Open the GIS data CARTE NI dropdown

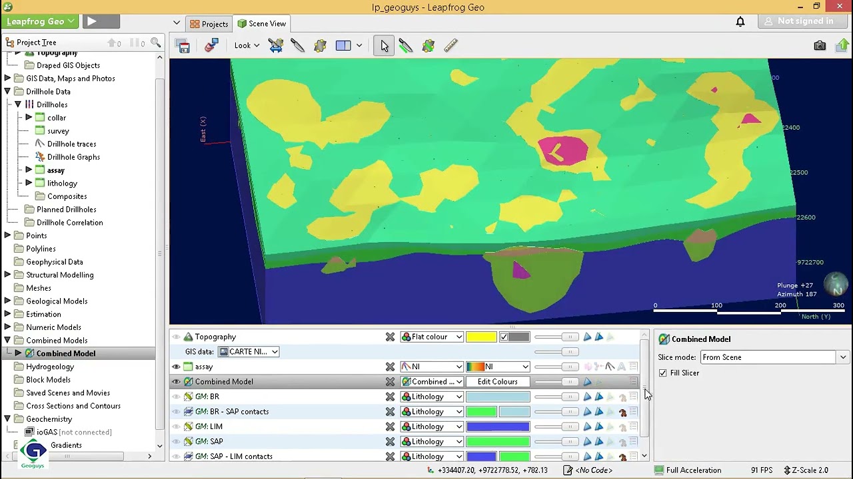[x=249, y=352]
